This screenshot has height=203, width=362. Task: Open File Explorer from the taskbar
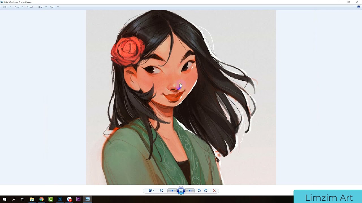tap(32, 199)
